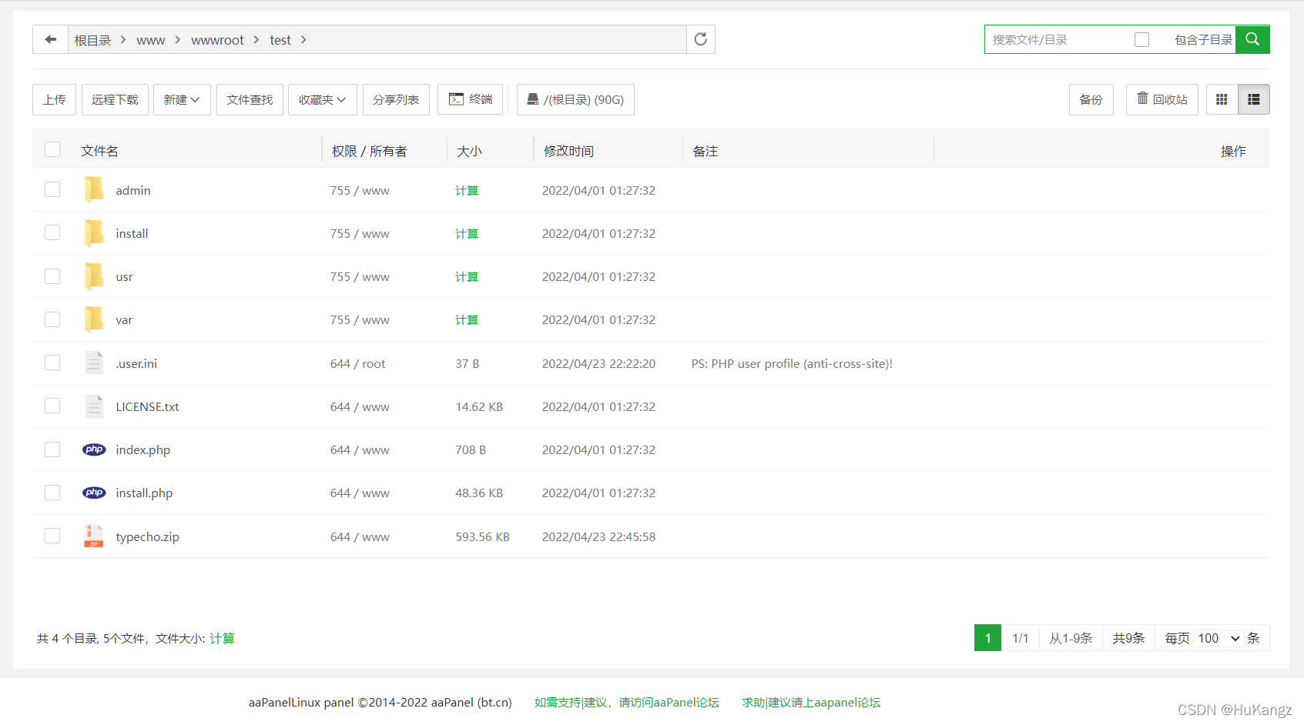Open the terminal

470,99
